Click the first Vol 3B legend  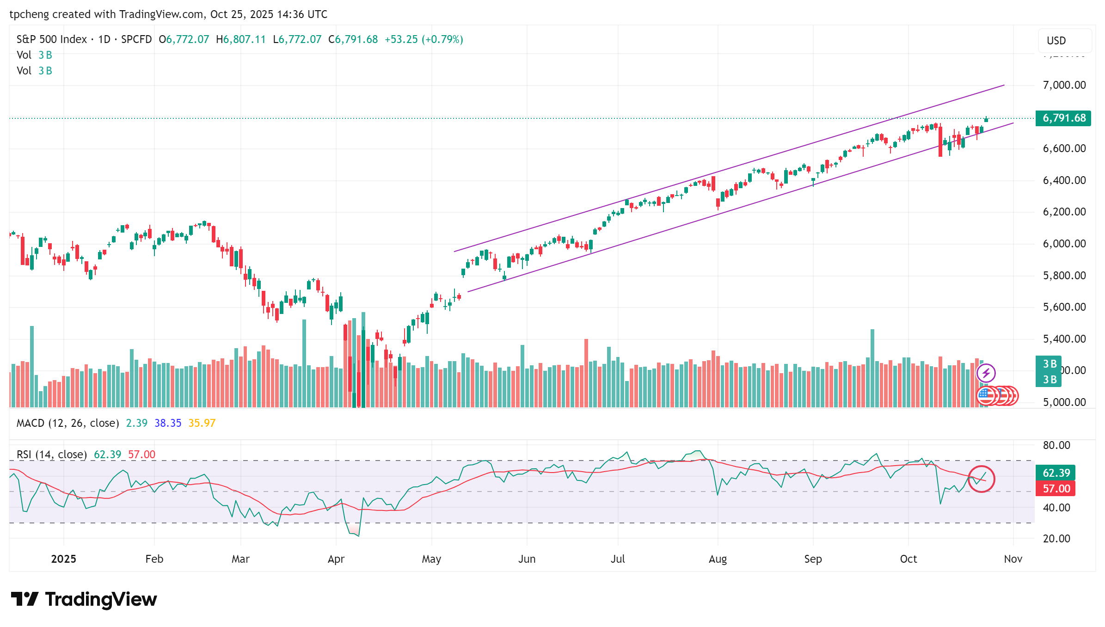coord(34,55)
